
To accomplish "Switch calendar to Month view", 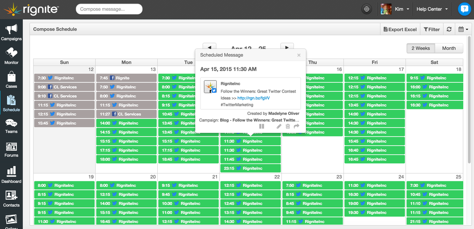I will pyautogui.click(x=449, y=48).
